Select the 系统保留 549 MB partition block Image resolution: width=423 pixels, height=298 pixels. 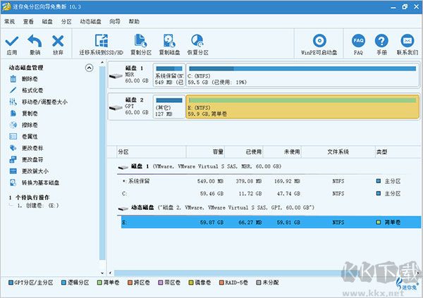click(x=169, y=75)
